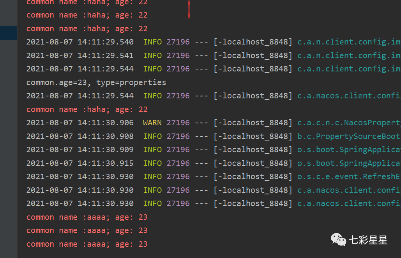Click 'common name :haha' line after 14:11:29.544
Image resolution: width=401 pixels, height=258 pixels.
pyautogui.click(x=87, y=109)
